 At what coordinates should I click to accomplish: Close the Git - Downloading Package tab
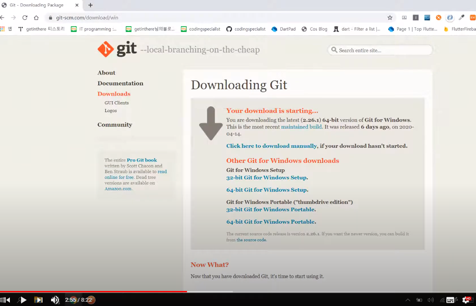click(x=77, y=5)
